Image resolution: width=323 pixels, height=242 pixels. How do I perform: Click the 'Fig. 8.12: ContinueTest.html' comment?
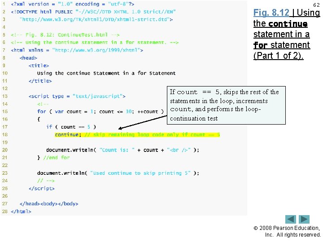(65, 35)
